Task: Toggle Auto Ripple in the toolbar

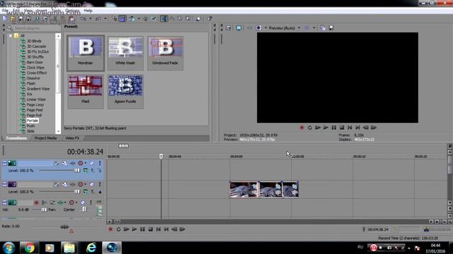Action: pyautogui.click(x=132, y=19)
